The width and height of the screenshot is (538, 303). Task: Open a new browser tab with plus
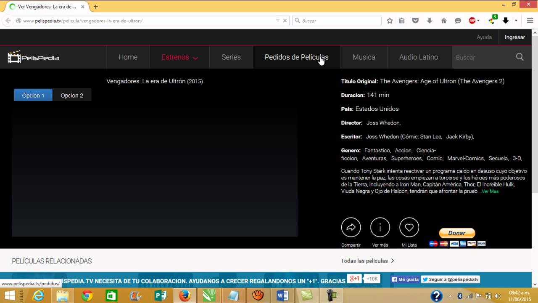pyautogui.click(x=96, y=7)
